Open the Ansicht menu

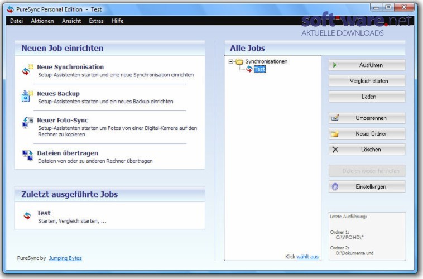coord(71,21)
